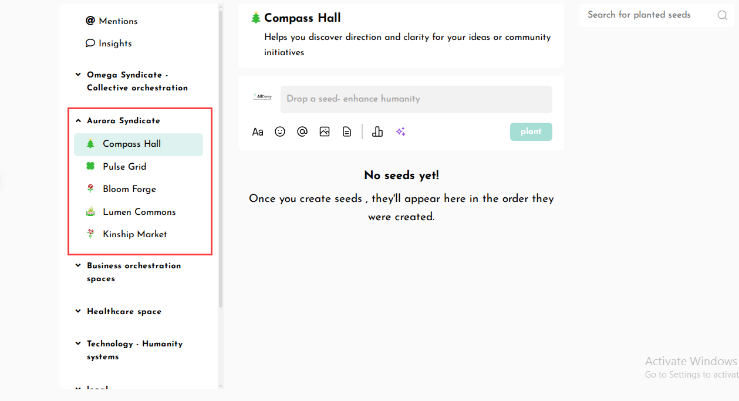Expand Technology - Humanity systems group
Viewport: 739px width, 401px height.
78,344
